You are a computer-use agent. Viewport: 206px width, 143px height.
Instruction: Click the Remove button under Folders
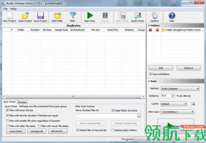click(188, 68)
